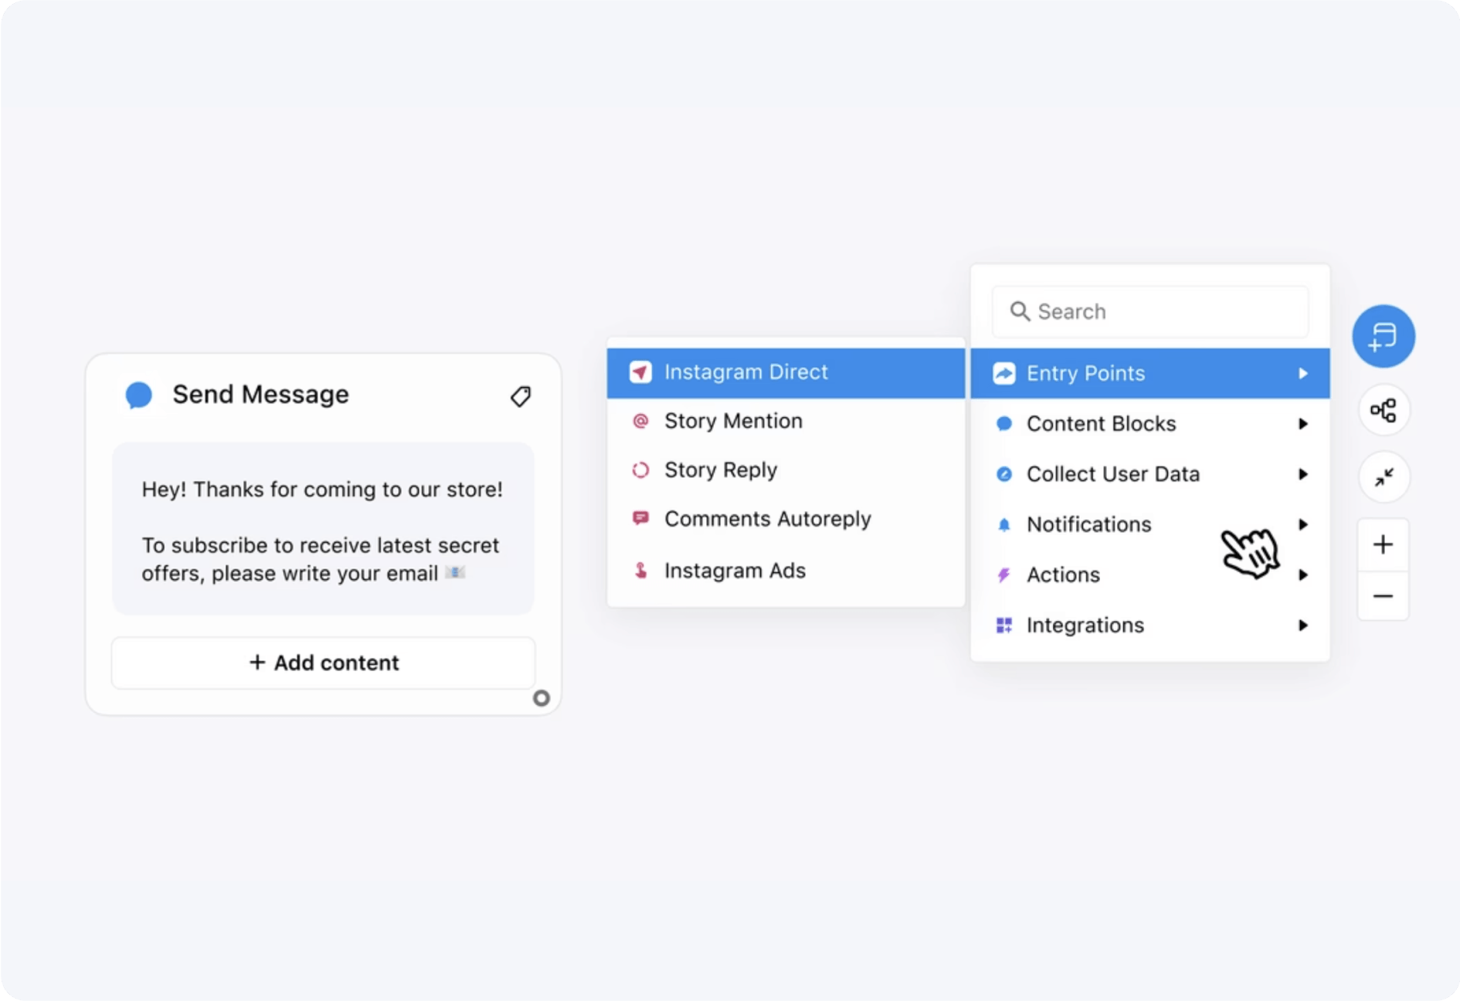Expand the Collect User Data submenu arrow
This screenshot has width=1460, height=1001.
(1302, 474)
